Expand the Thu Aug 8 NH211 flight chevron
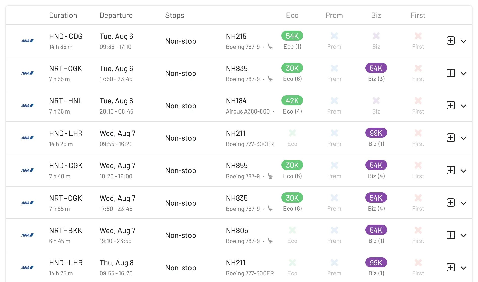The image size is (478, 282). pyautogui.click(x=463, y=268)
